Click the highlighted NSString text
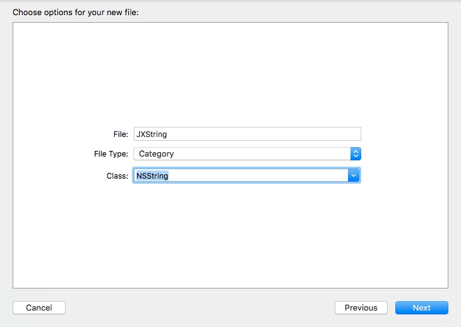 (152, 175)
